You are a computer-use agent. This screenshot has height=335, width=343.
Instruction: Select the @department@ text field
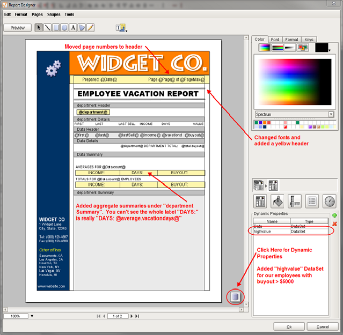[93, 112]
